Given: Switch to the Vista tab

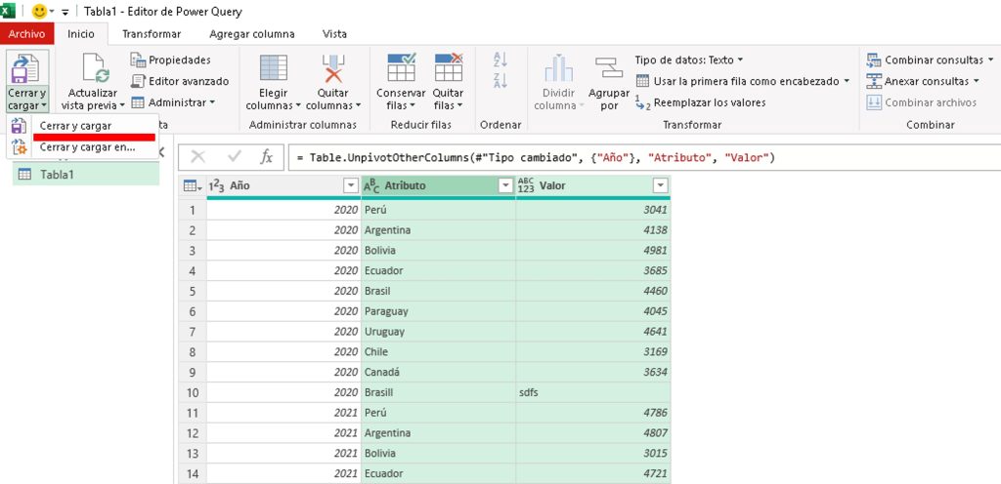Looking at the screenshot, I should click(335, 34).
